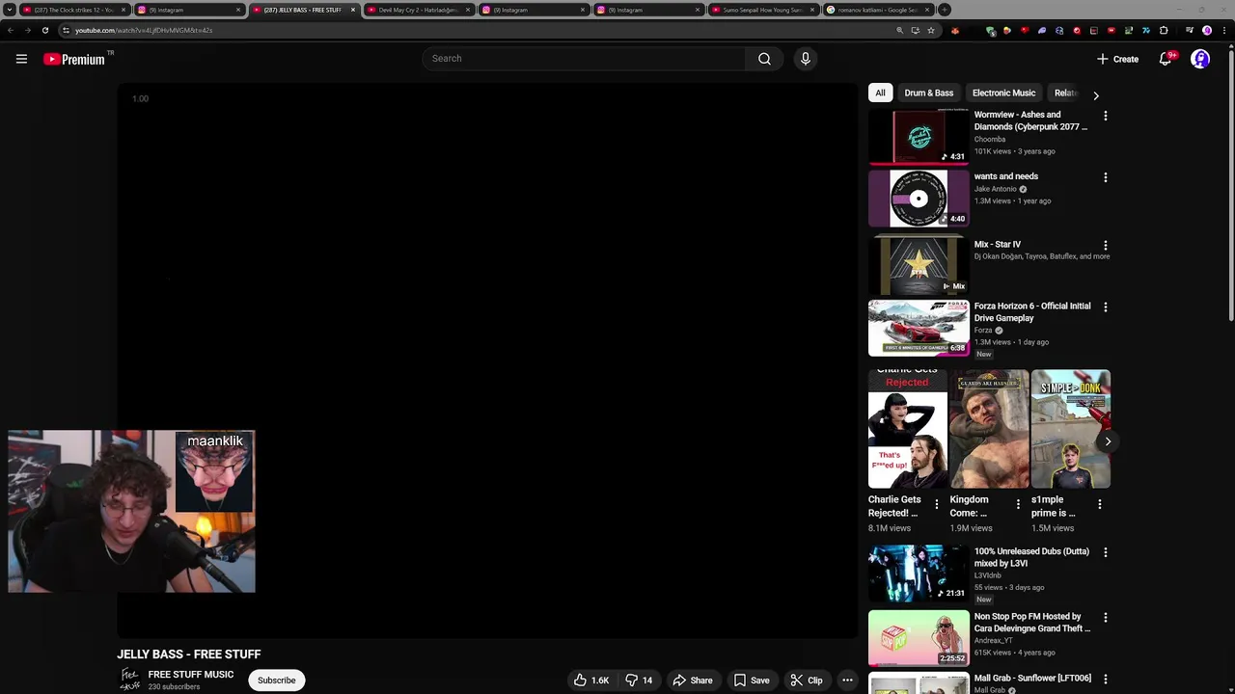
Task: Go to YouTube Premium home logo
Action: 74,59
